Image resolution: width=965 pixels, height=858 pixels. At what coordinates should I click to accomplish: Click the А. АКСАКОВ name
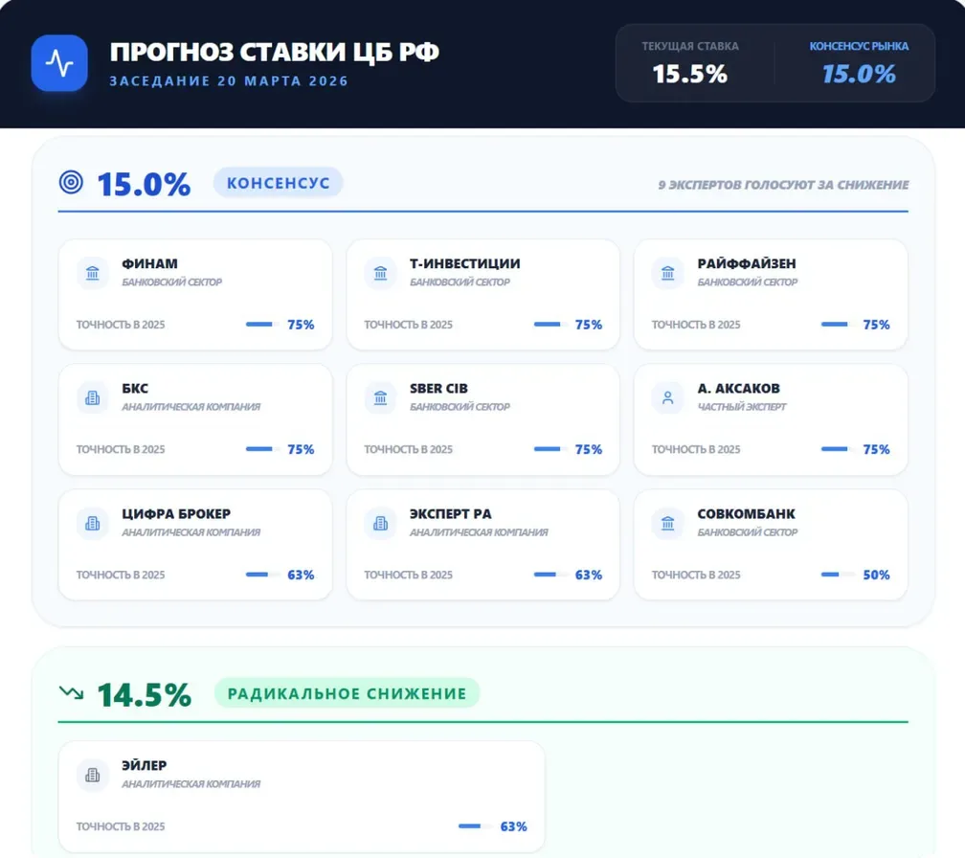[738, 389]
